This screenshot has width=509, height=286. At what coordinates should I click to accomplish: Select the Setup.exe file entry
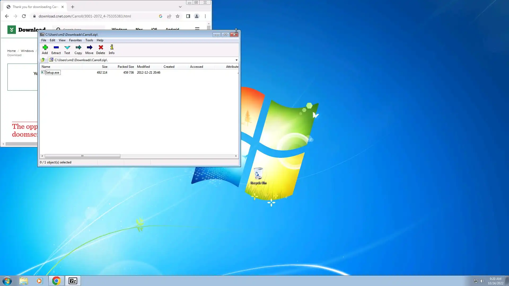52,73
